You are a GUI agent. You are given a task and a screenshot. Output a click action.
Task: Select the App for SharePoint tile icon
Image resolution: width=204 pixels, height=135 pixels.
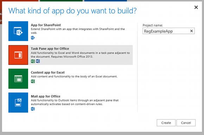click(x=18, y=31)
